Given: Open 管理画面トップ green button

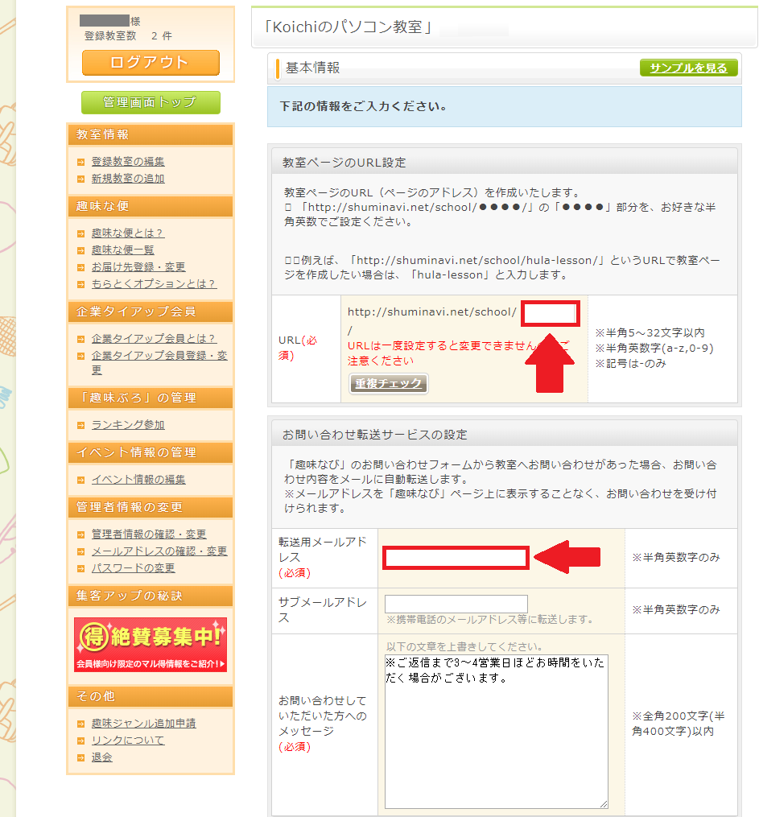Looking at the screenshot, I should (151, 102).
